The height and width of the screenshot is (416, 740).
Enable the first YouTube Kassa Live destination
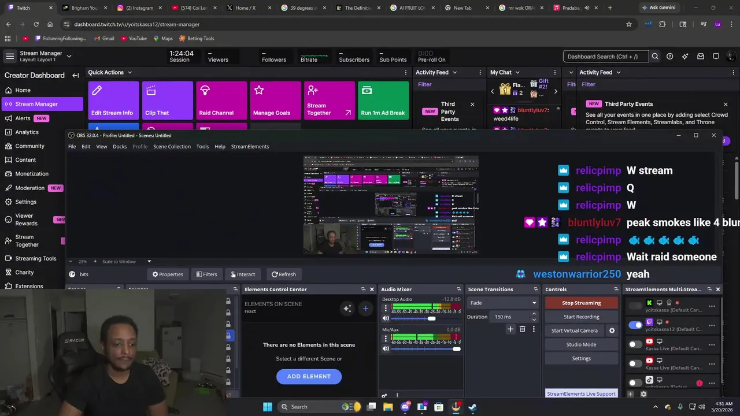pos(635,344)
